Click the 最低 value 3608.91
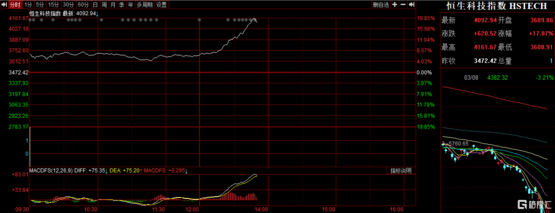Viewport: 555px width, 213px height. (541, 47)
